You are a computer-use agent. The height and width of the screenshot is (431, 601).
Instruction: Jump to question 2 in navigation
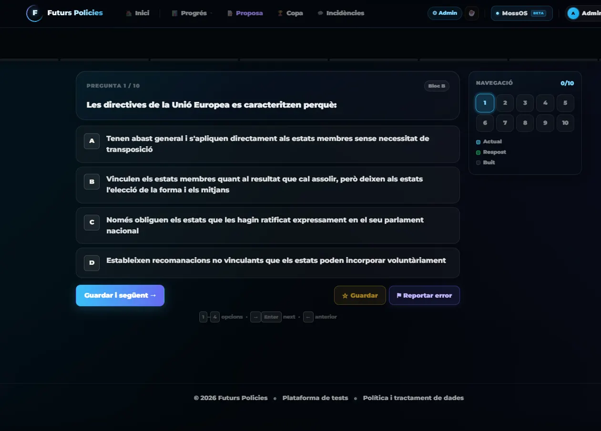(505, 103)
